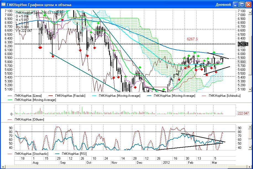This screenshot has width=253, height=169.
Task: Click the red 6267.5 price label
Action: 192,39
